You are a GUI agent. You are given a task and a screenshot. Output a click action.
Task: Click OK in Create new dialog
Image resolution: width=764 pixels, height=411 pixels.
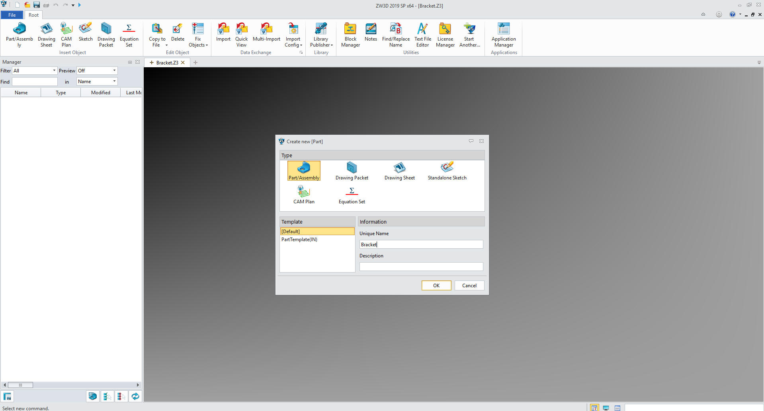click(x=436, y=285)
